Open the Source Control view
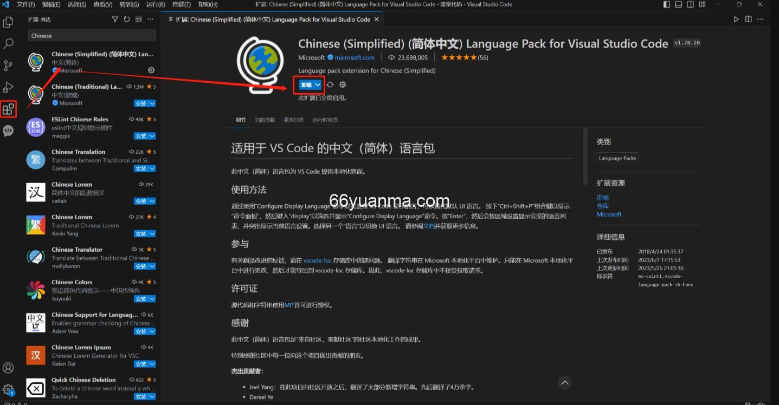Screen dimensions: 779x405 pyautogui.click(x=8, y=65)
